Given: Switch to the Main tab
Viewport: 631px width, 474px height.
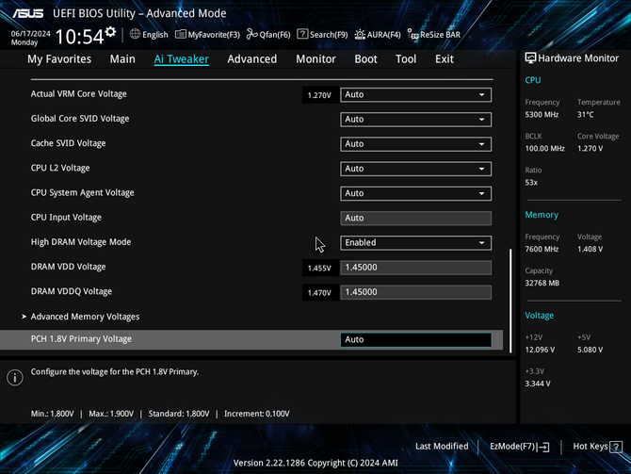Looking at the screenshot, I should (122, 59).
